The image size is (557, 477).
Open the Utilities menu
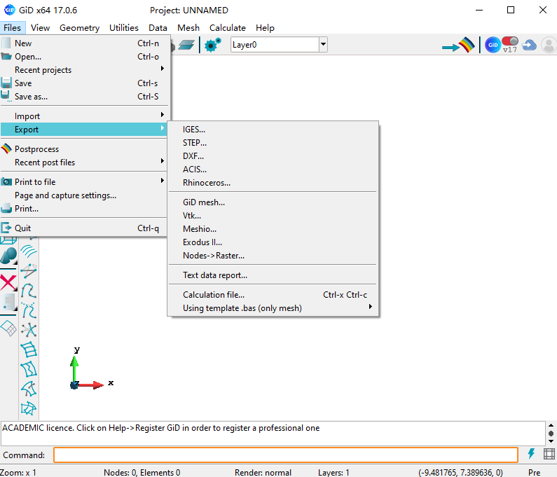tap(123, 28)
